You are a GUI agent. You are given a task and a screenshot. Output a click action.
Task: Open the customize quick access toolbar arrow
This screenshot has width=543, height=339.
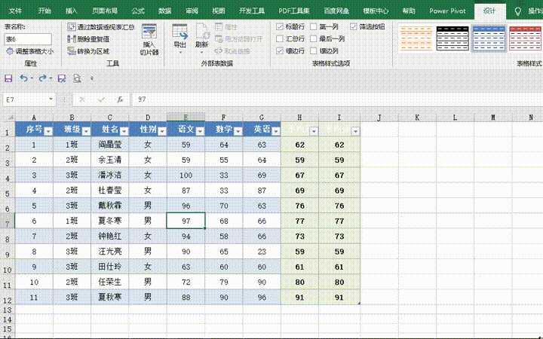tap(92, 78)
